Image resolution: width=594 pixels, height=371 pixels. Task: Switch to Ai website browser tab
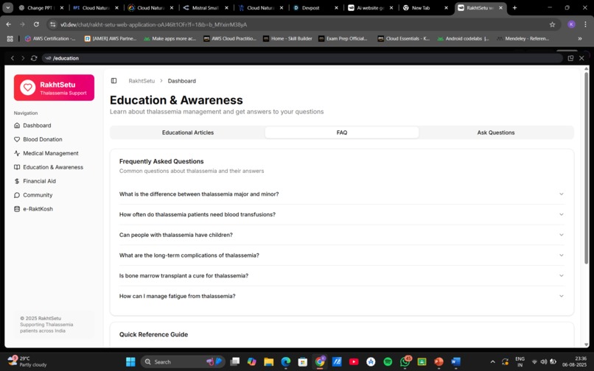(370, 7)
